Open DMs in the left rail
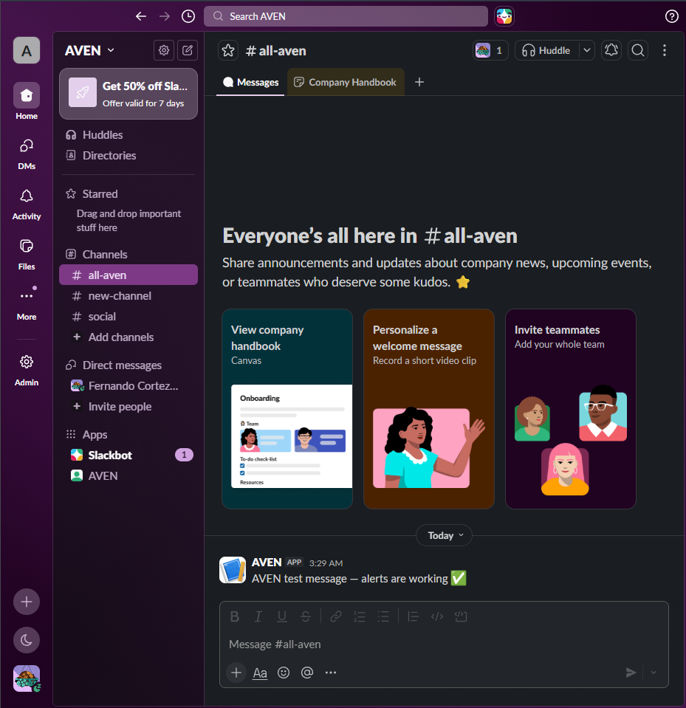 coord(27,154)
